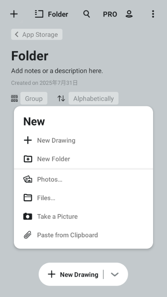Open the search magnifier icon
This screenshot has height=297, width=167.
(87, 14)
